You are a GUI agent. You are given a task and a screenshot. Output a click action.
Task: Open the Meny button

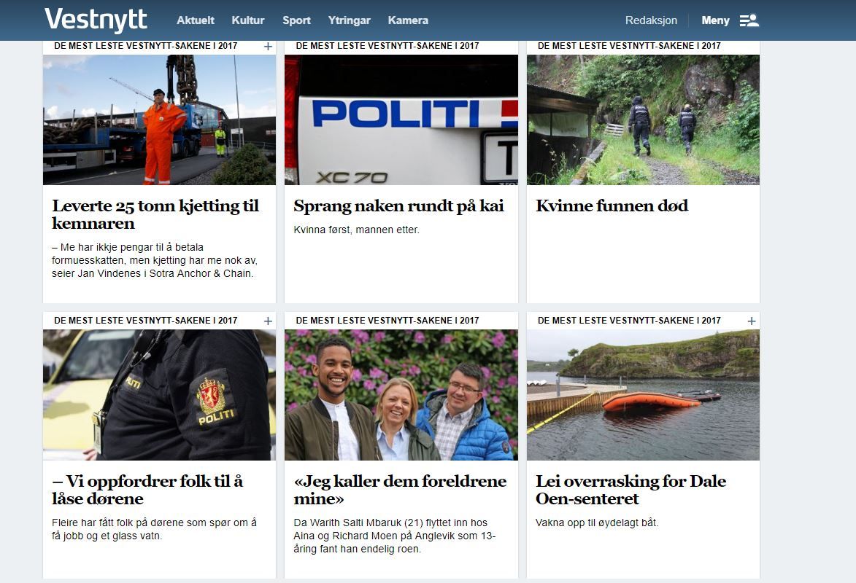point(715,20)
